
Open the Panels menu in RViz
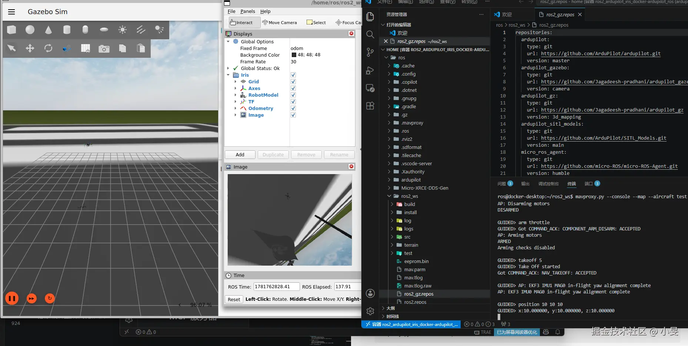tap(248, 11)
